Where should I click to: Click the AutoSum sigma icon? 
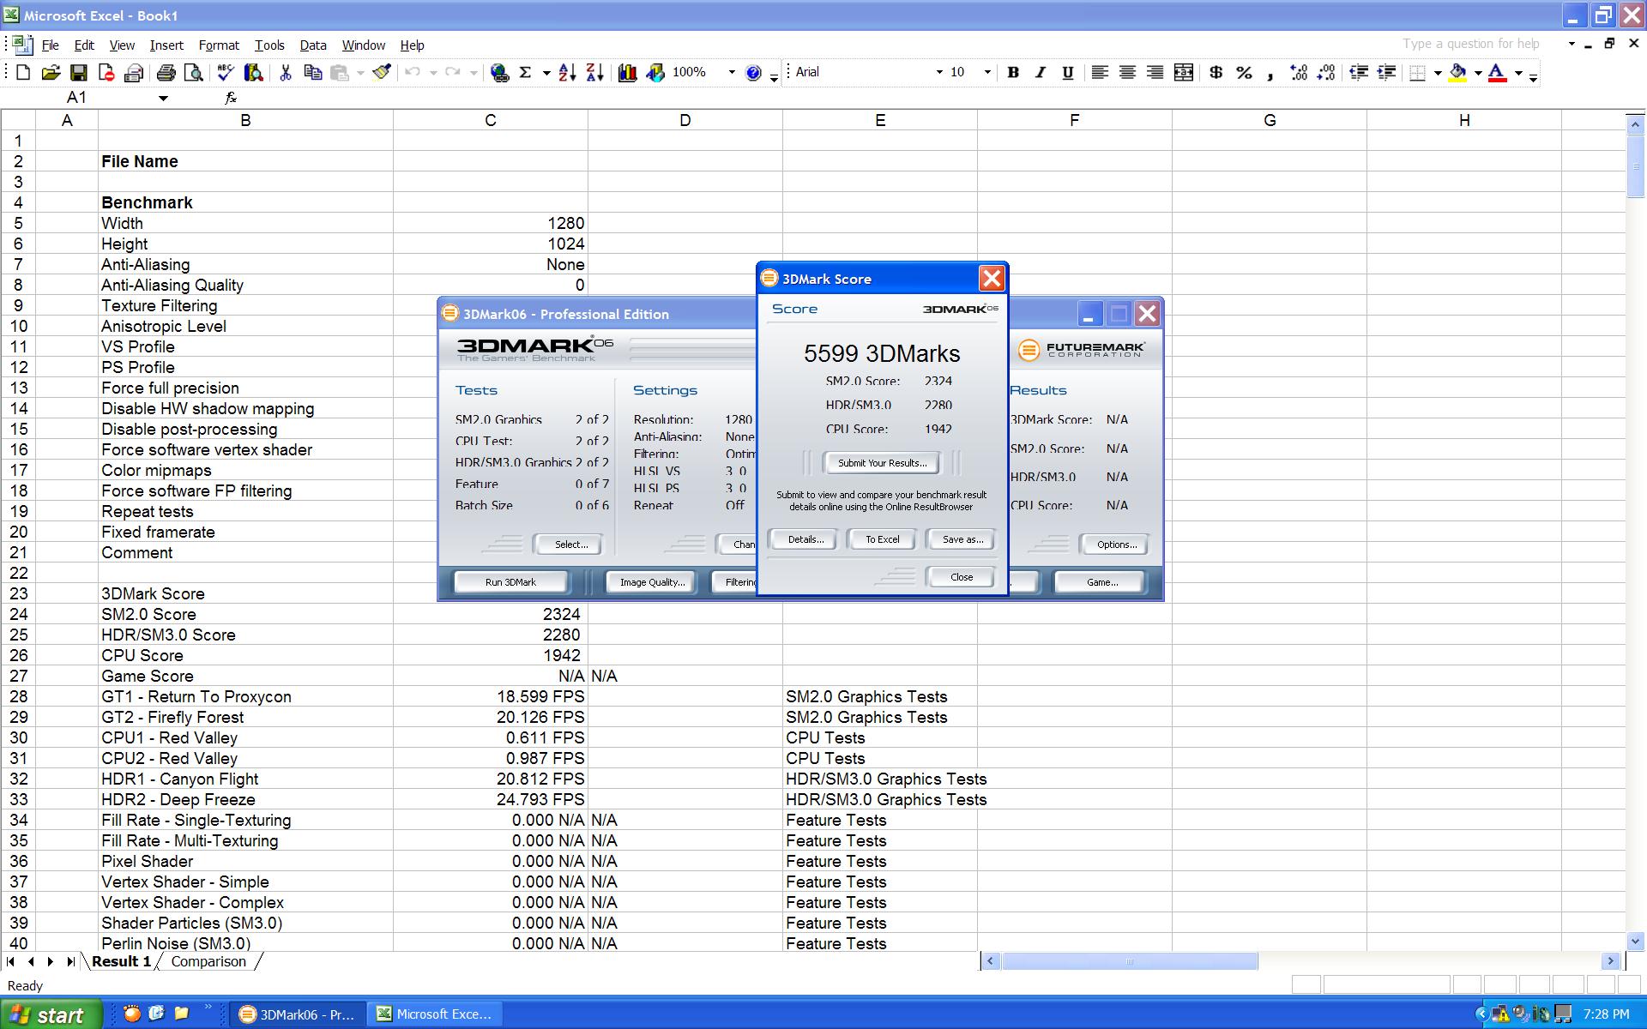point(526,73)
